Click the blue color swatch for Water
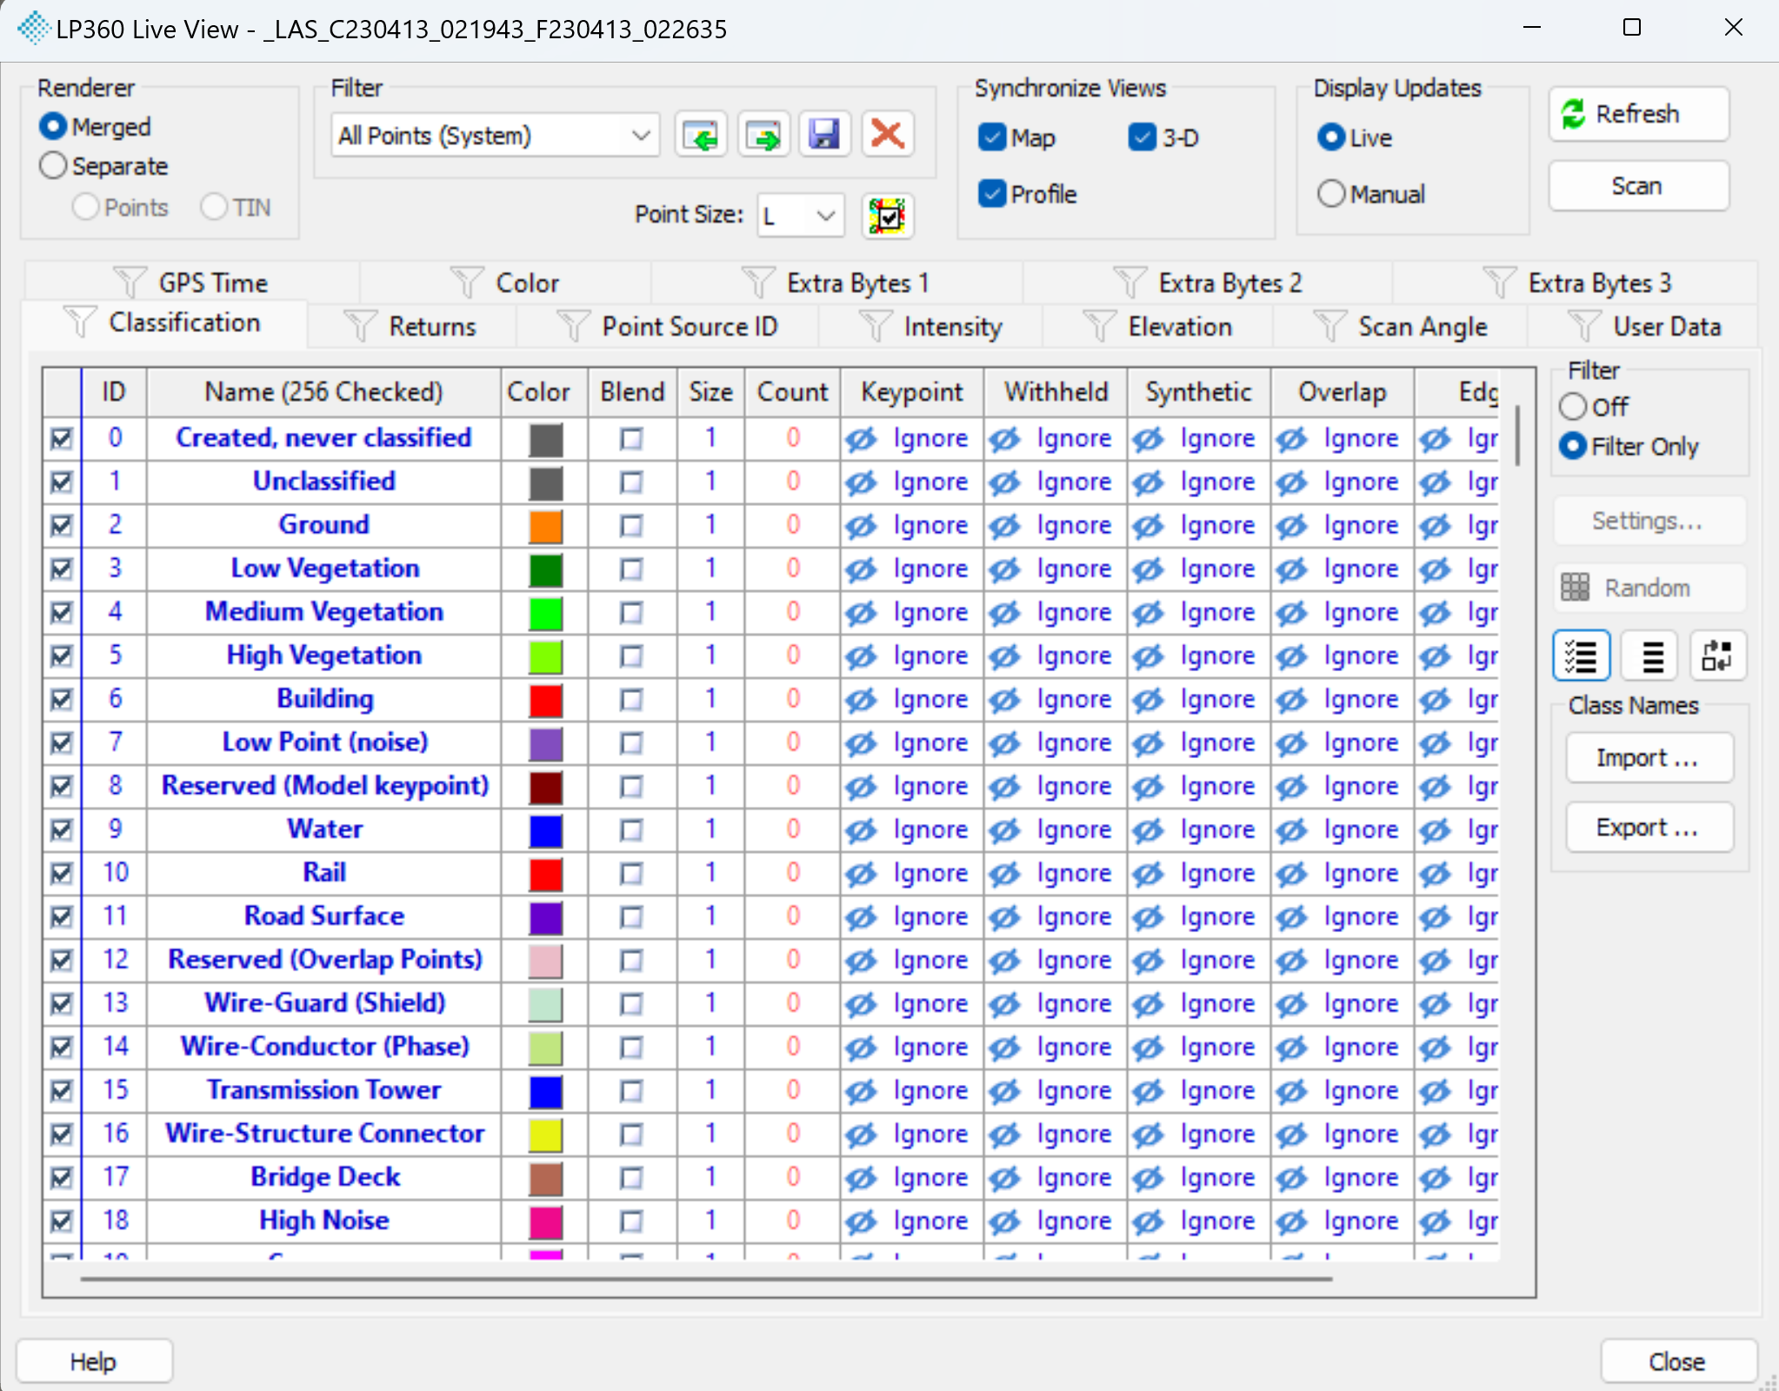 [x=545, y=830]
